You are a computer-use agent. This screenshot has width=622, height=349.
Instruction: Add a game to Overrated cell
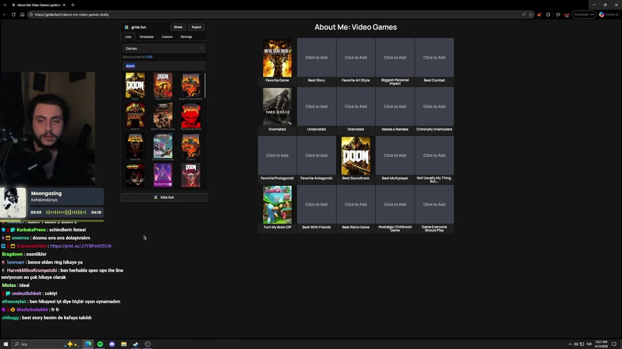point(356,107)
